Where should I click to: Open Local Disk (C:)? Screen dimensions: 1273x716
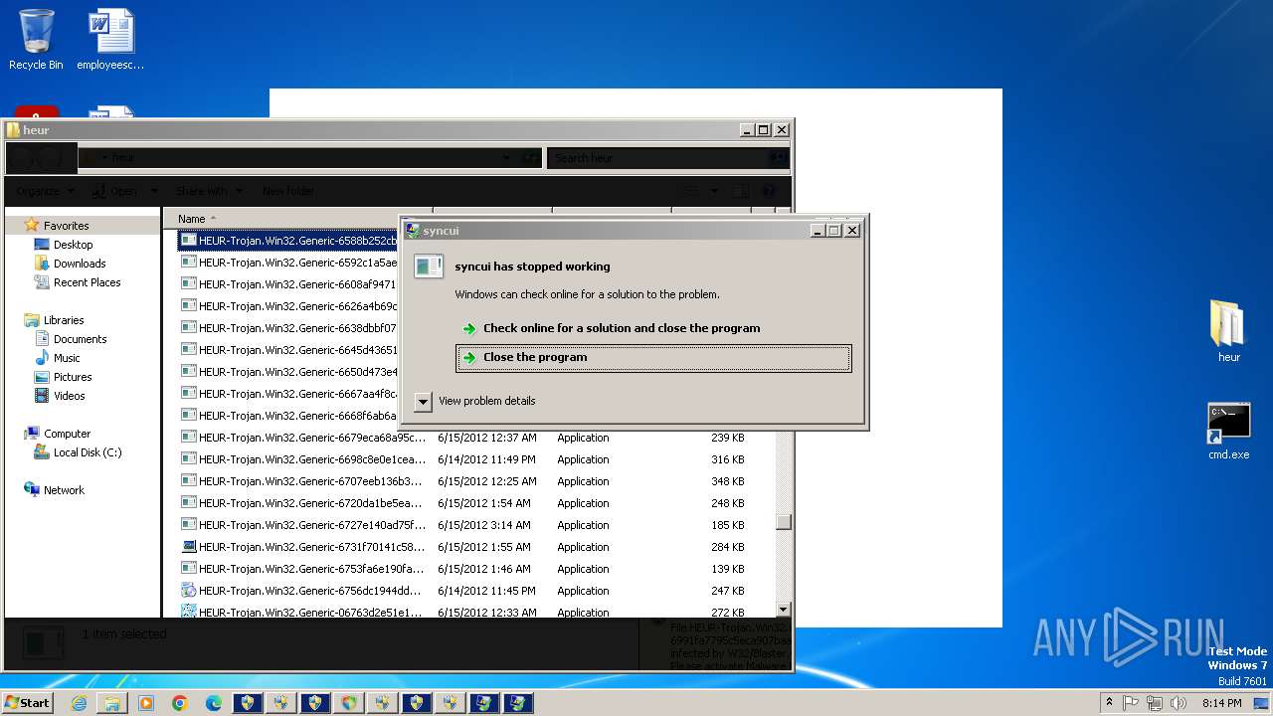88,452
